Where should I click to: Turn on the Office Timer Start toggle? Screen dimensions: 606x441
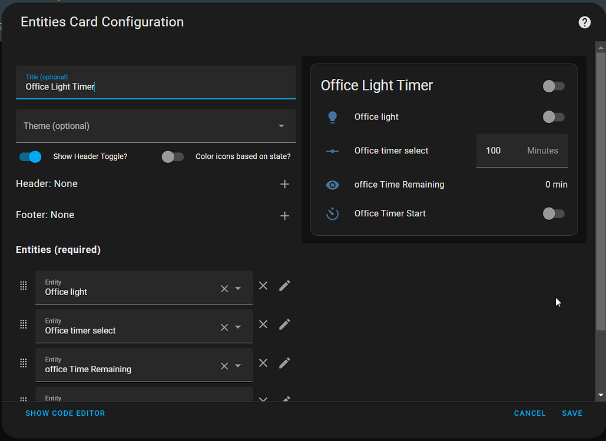point(553,213)
